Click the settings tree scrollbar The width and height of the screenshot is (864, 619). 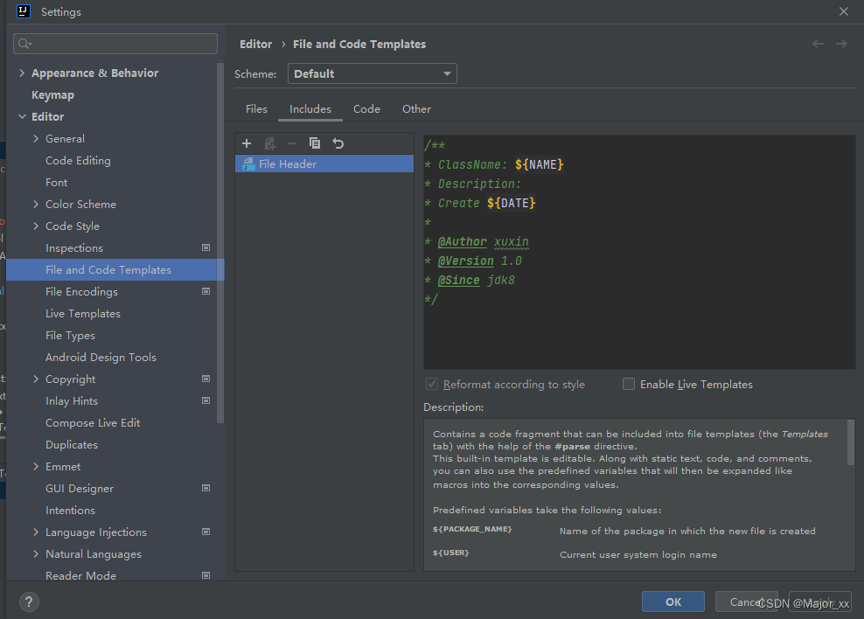pyautogui.click(x=220, y=242)
